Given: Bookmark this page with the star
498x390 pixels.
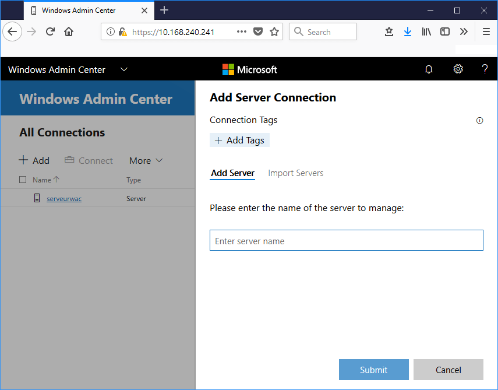Looking at the screenshot, I should pos(274,31).
